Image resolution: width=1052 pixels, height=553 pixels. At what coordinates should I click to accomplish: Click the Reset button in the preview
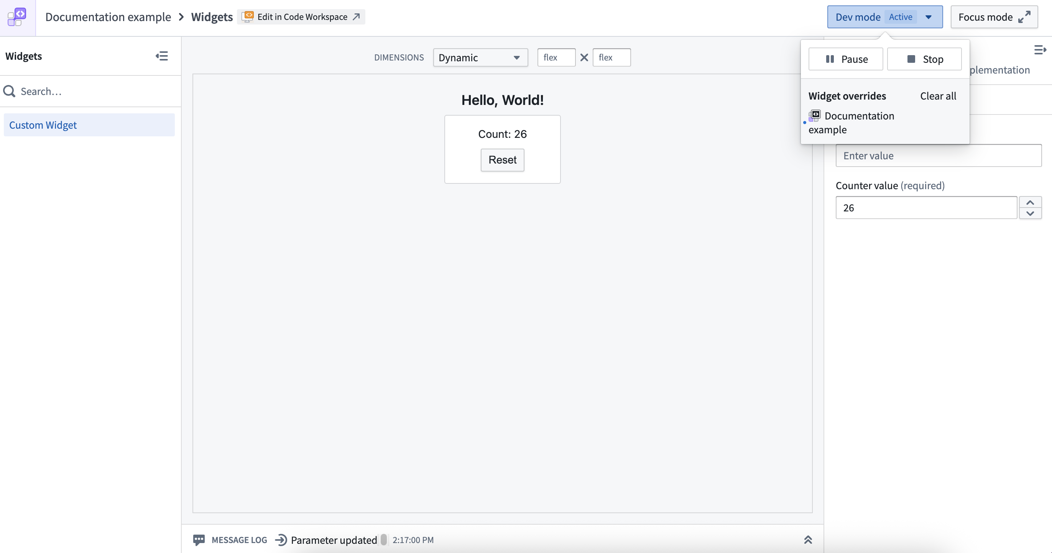click(502, 160)
